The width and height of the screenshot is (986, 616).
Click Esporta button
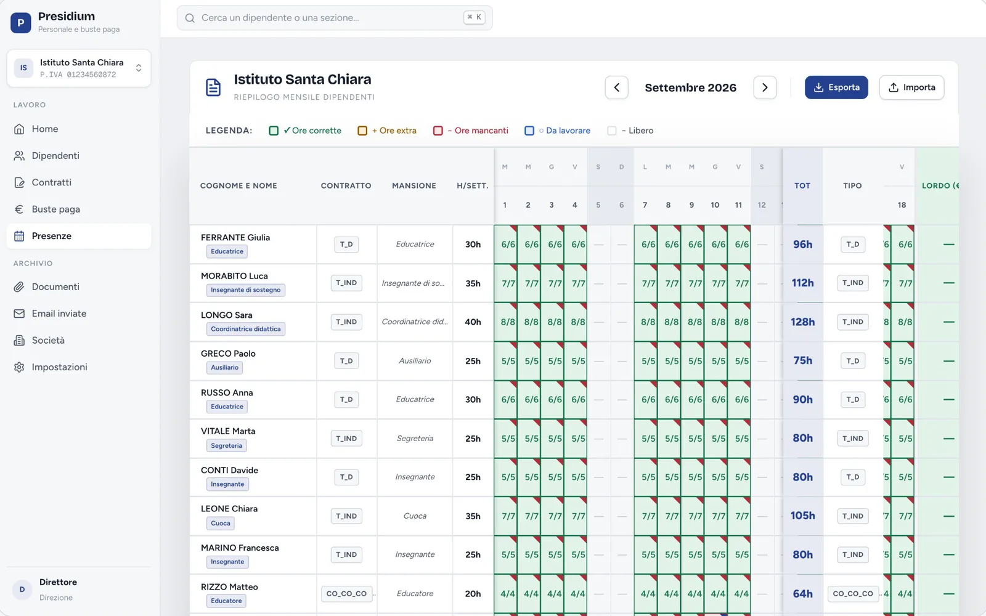(x=836, y=87)
